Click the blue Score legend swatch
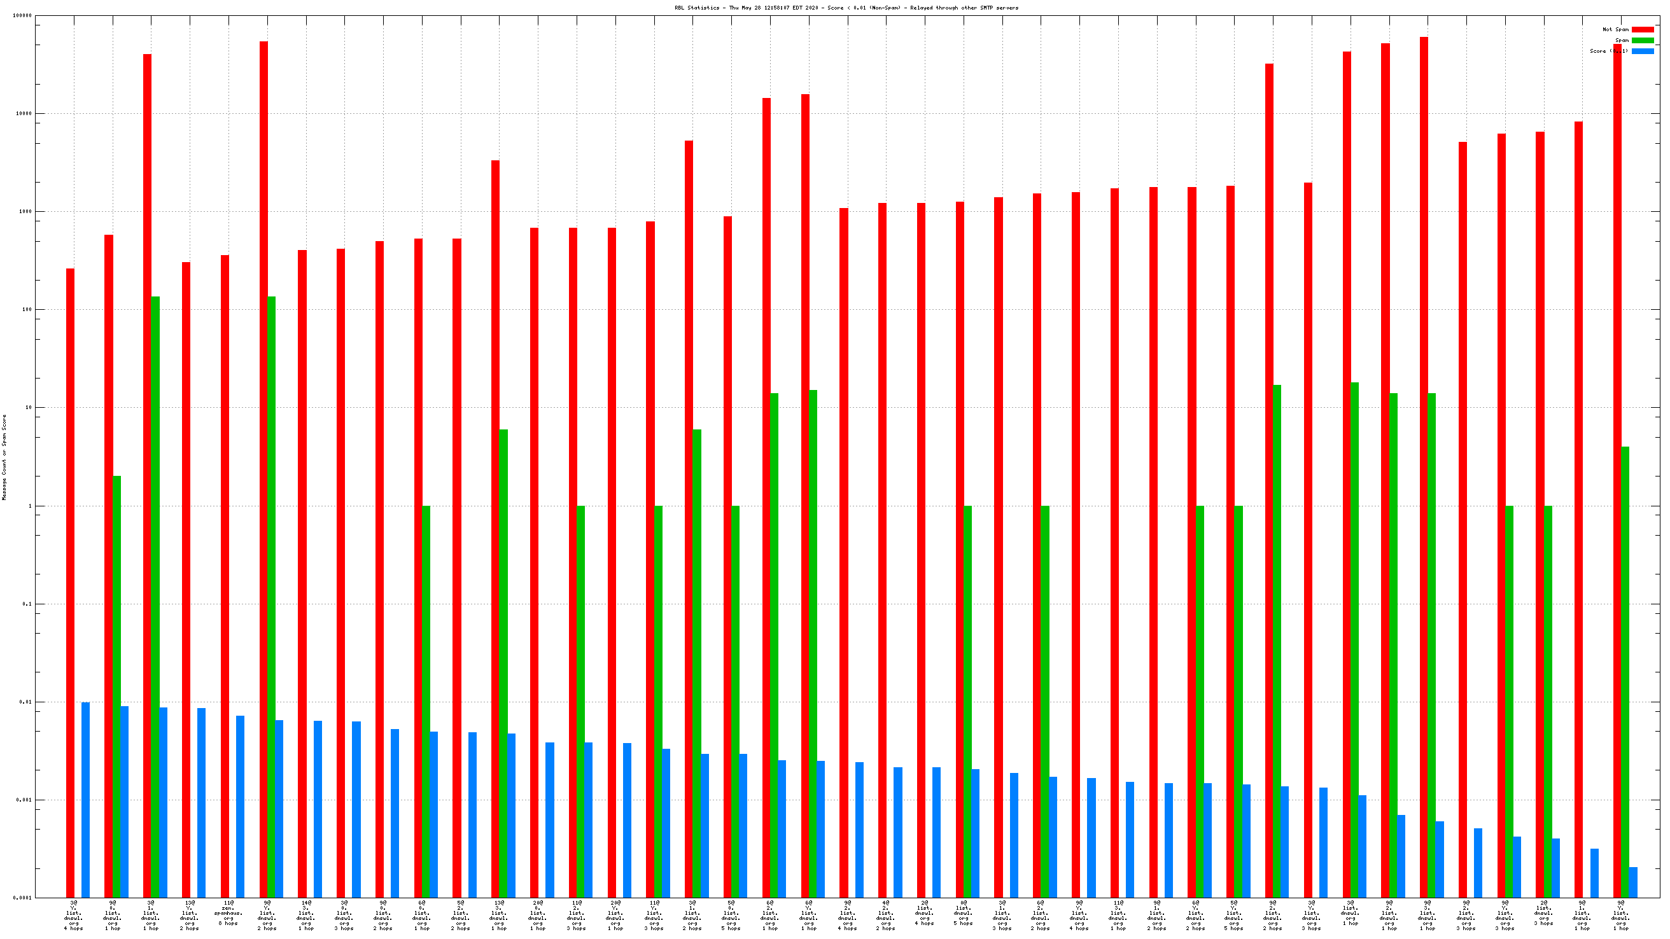Image resolution: width=1670 pixels, height=939 pixels. coord(1642,51)
